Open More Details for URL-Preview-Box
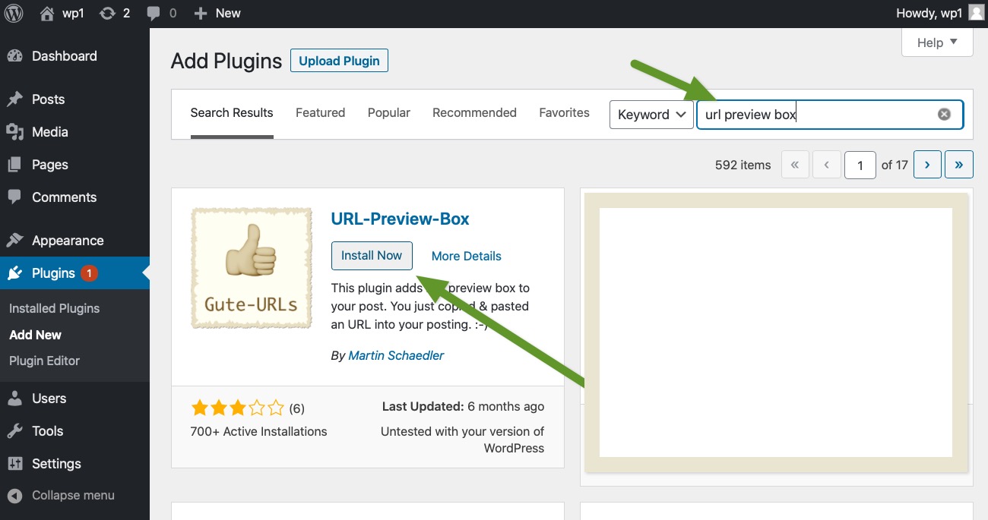Screen dimensions: 988x520 (x=467, y=256)
